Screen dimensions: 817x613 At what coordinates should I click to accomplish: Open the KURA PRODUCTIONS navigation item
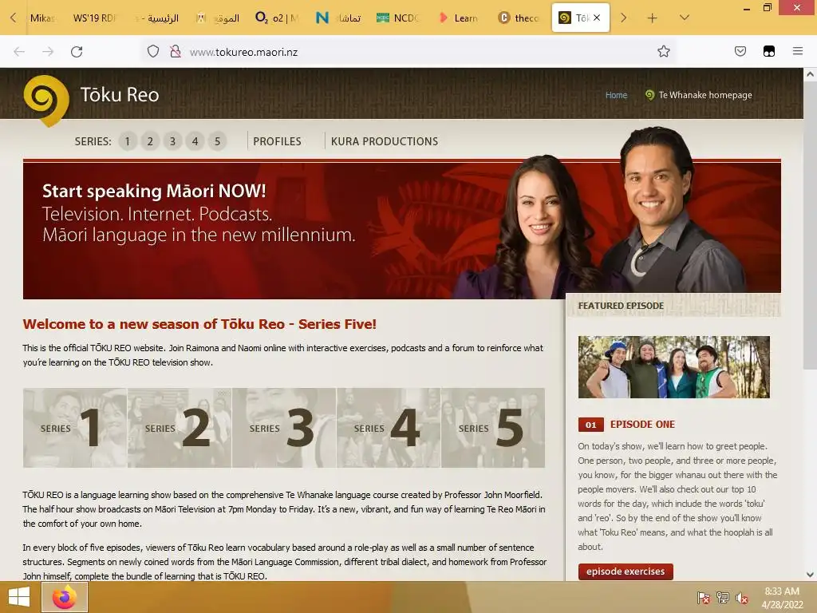(x=385, y=141)
